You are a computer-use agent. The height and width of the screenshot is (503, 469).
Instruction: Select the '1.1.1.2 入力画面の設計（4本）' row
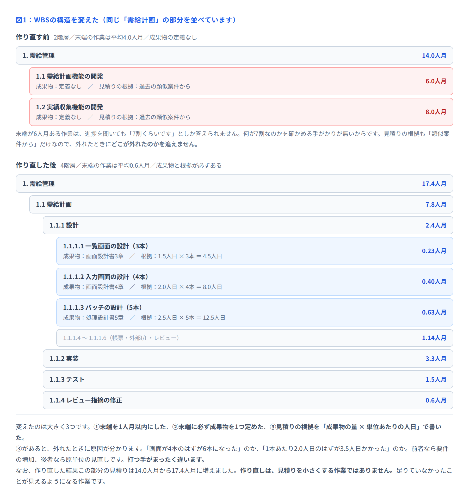(255, 282)
